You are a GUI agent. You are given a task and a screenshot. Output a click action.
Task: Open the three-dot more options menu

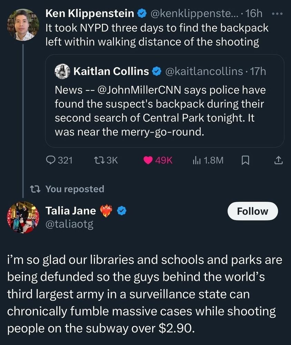tap(277, 14)
